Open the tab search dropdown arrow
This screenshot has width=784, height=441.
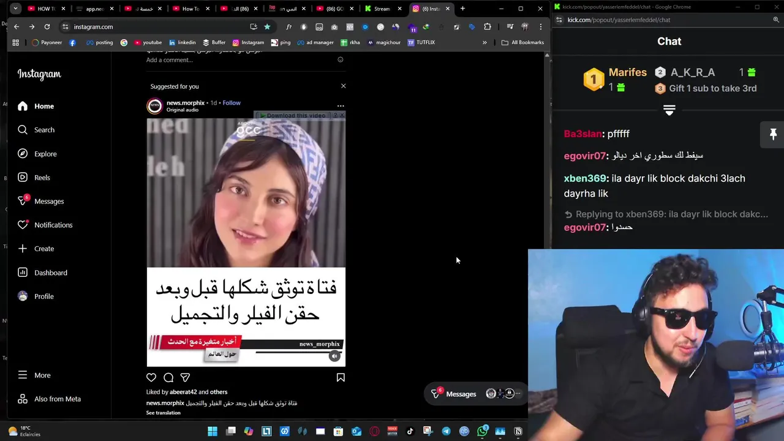(x=15, y=9)
